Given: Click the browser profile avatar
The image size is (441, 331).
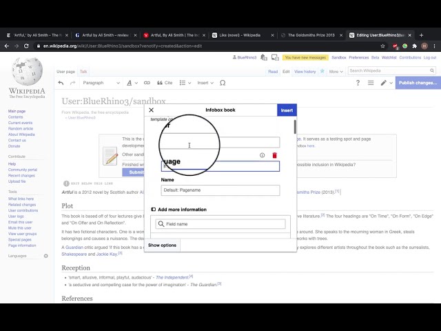Looking at the screenshot, I should pos(424,46).
